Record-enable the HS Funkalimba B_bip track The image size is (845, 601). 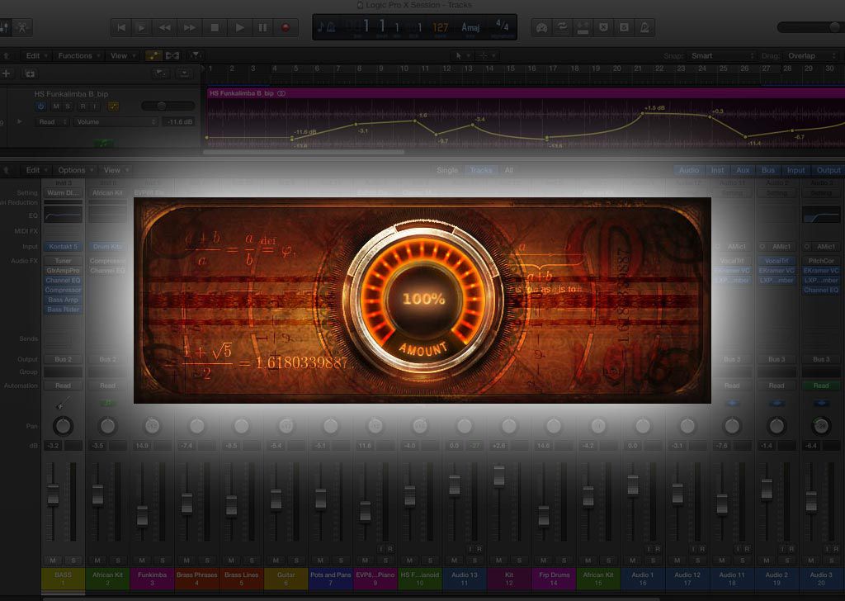(x=83, y=106)
